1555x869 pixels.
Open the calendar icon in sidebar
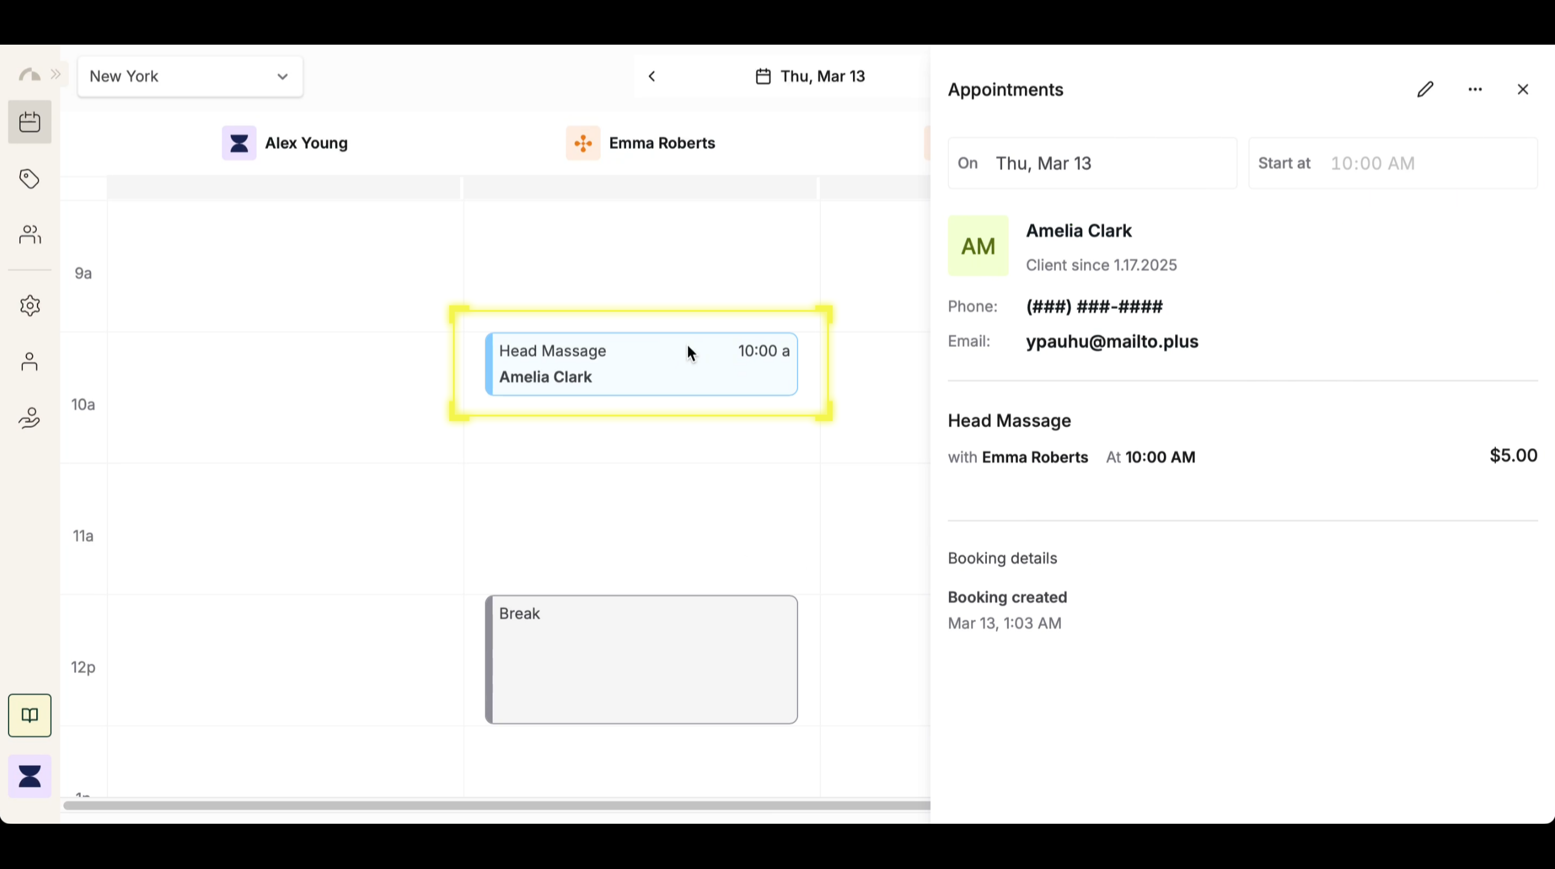tap(30, 122)
